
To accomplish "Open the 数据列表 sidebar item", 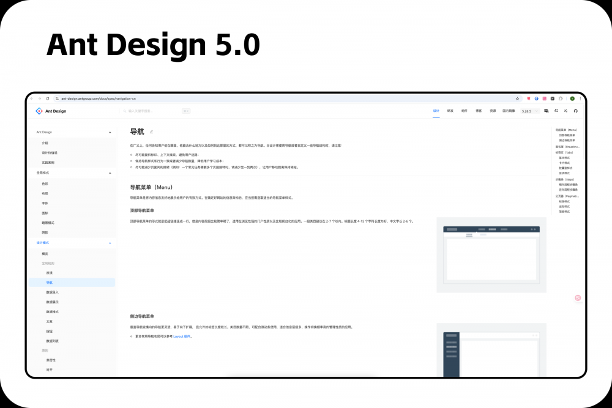I will pyautogui.click(x=52, y=341).
